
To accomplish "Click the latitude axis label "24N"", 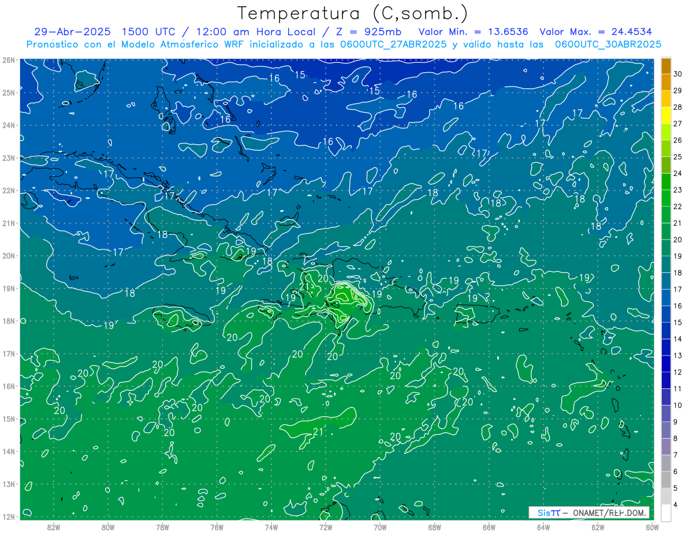I will (x=8, y=125).
